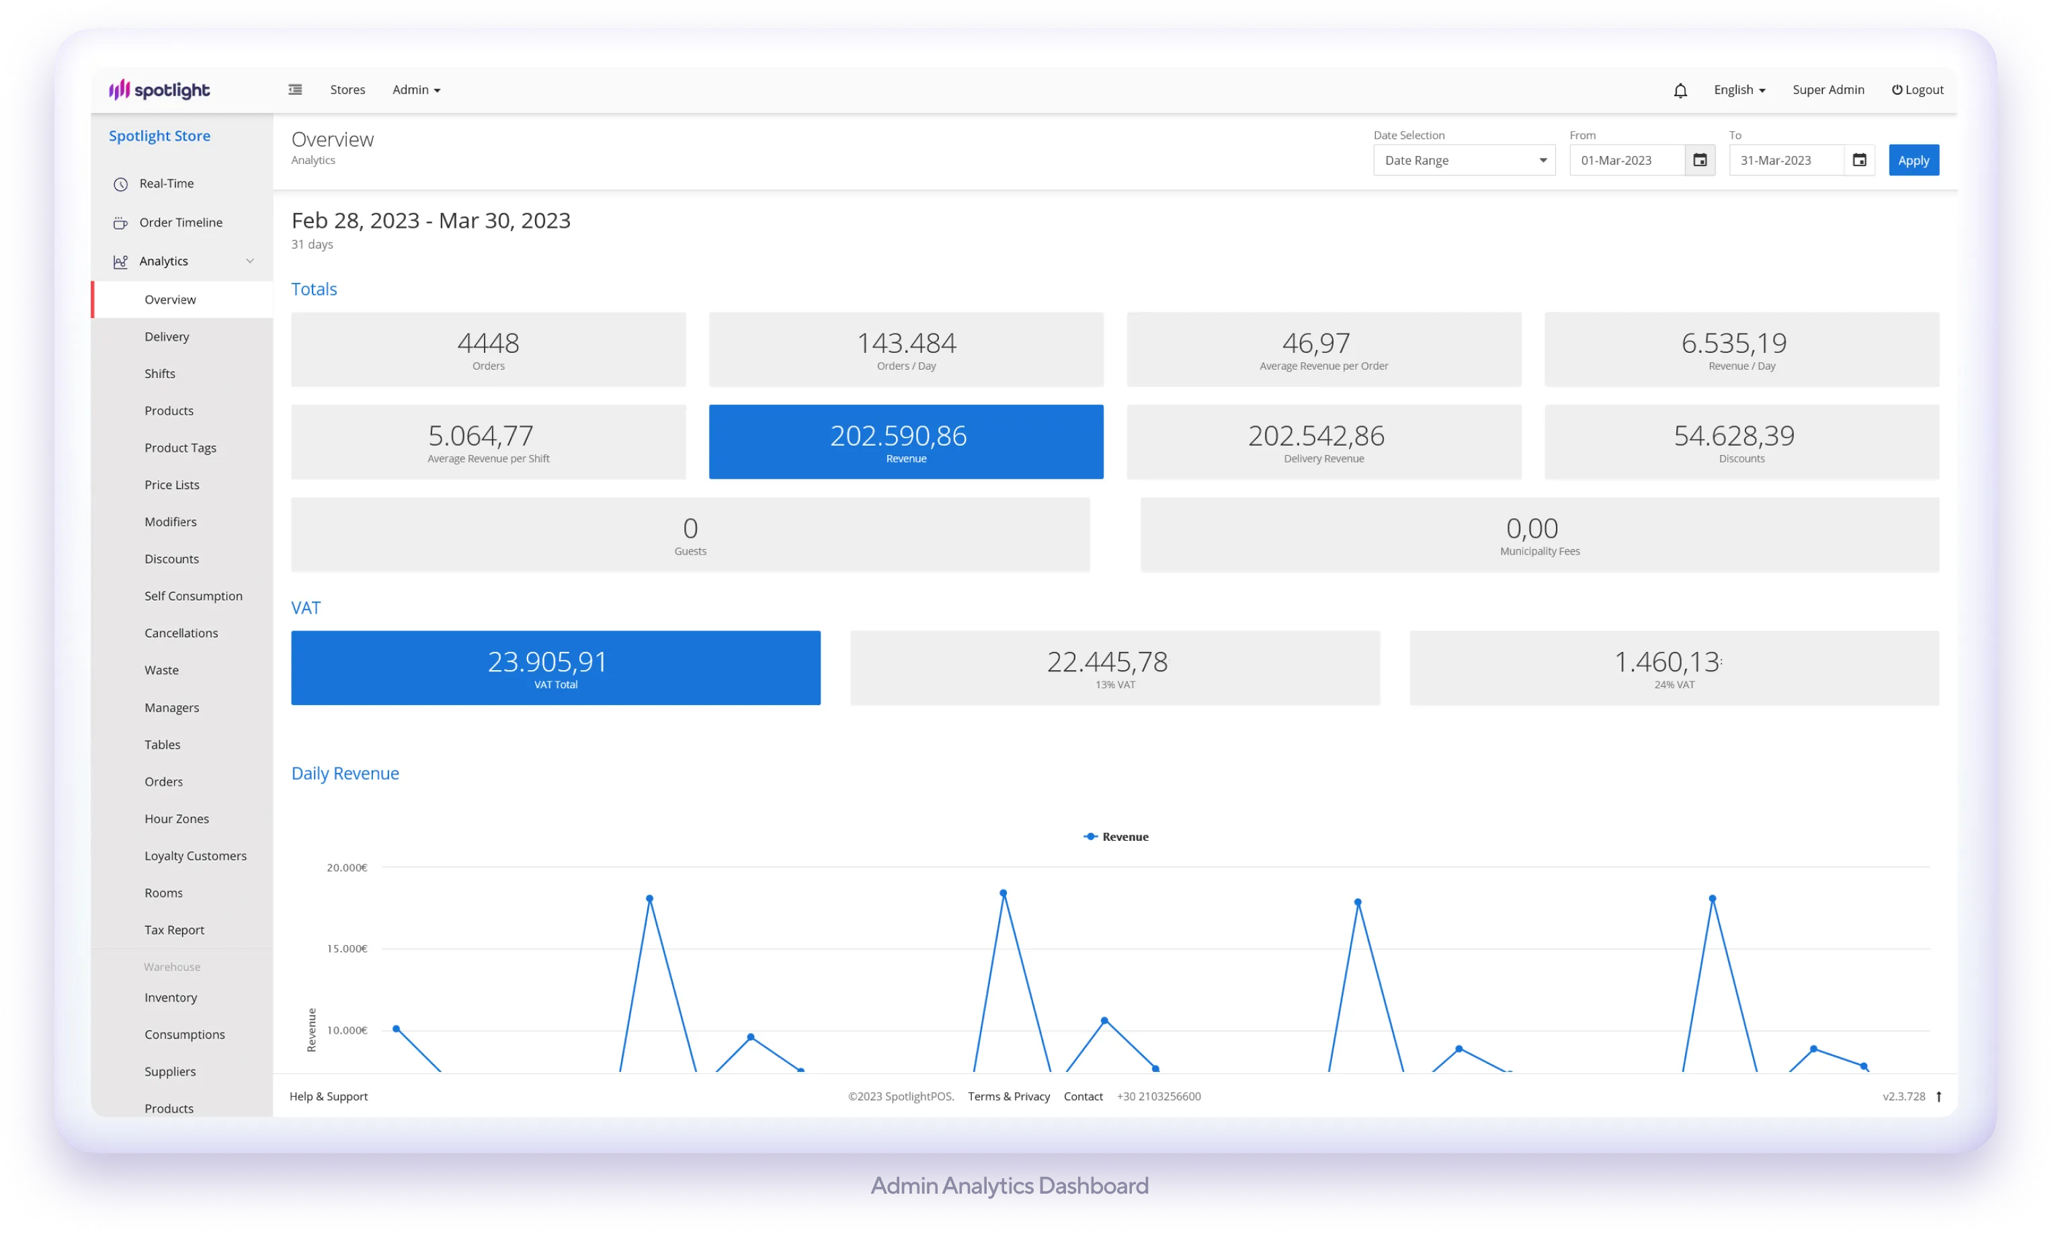The image size is (2052, 1234).
Task: Open the Date Range selection dropdown
Action: 1463,161
